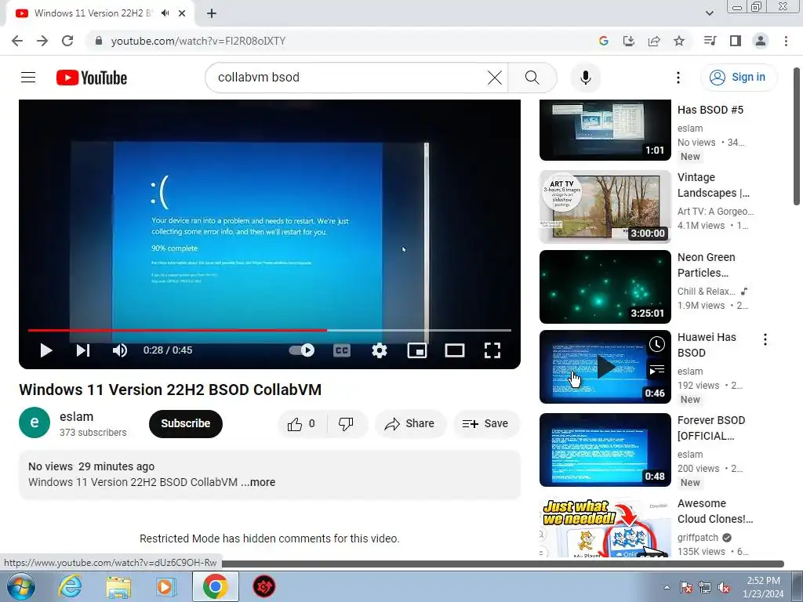Share this video

(x=410, y=424)
